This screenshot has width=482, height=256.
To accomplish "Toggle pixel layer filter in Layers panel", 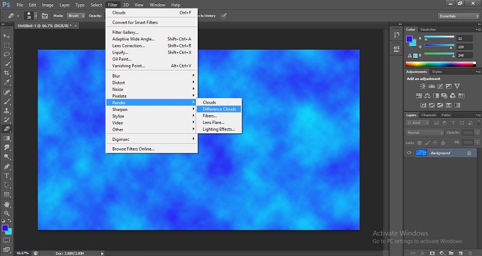I will (x=436, y=123).
